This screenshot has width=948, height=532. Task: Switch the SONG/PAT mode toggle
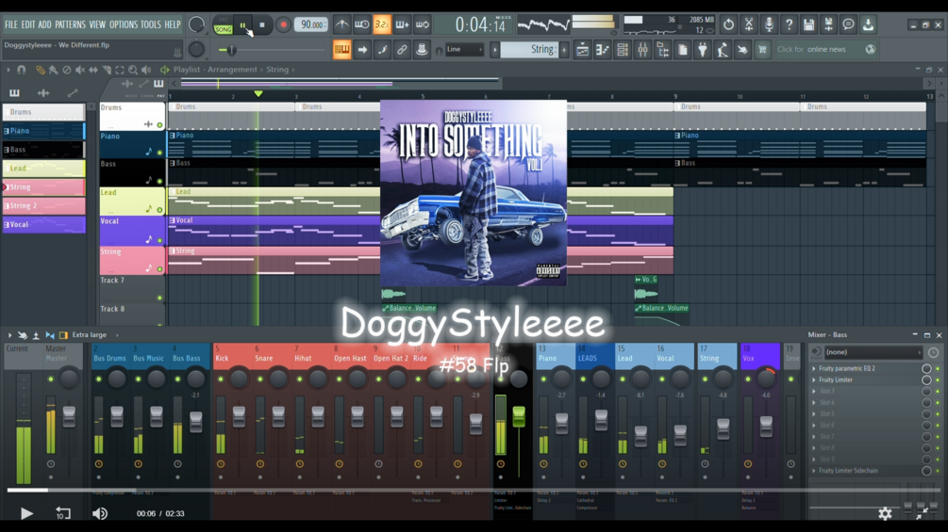coord(224,25)
